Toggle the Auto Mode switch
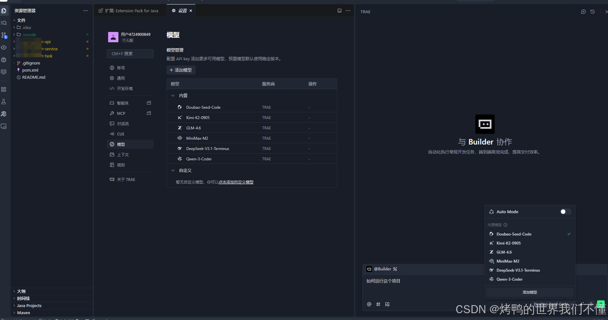 click(565, 212)
